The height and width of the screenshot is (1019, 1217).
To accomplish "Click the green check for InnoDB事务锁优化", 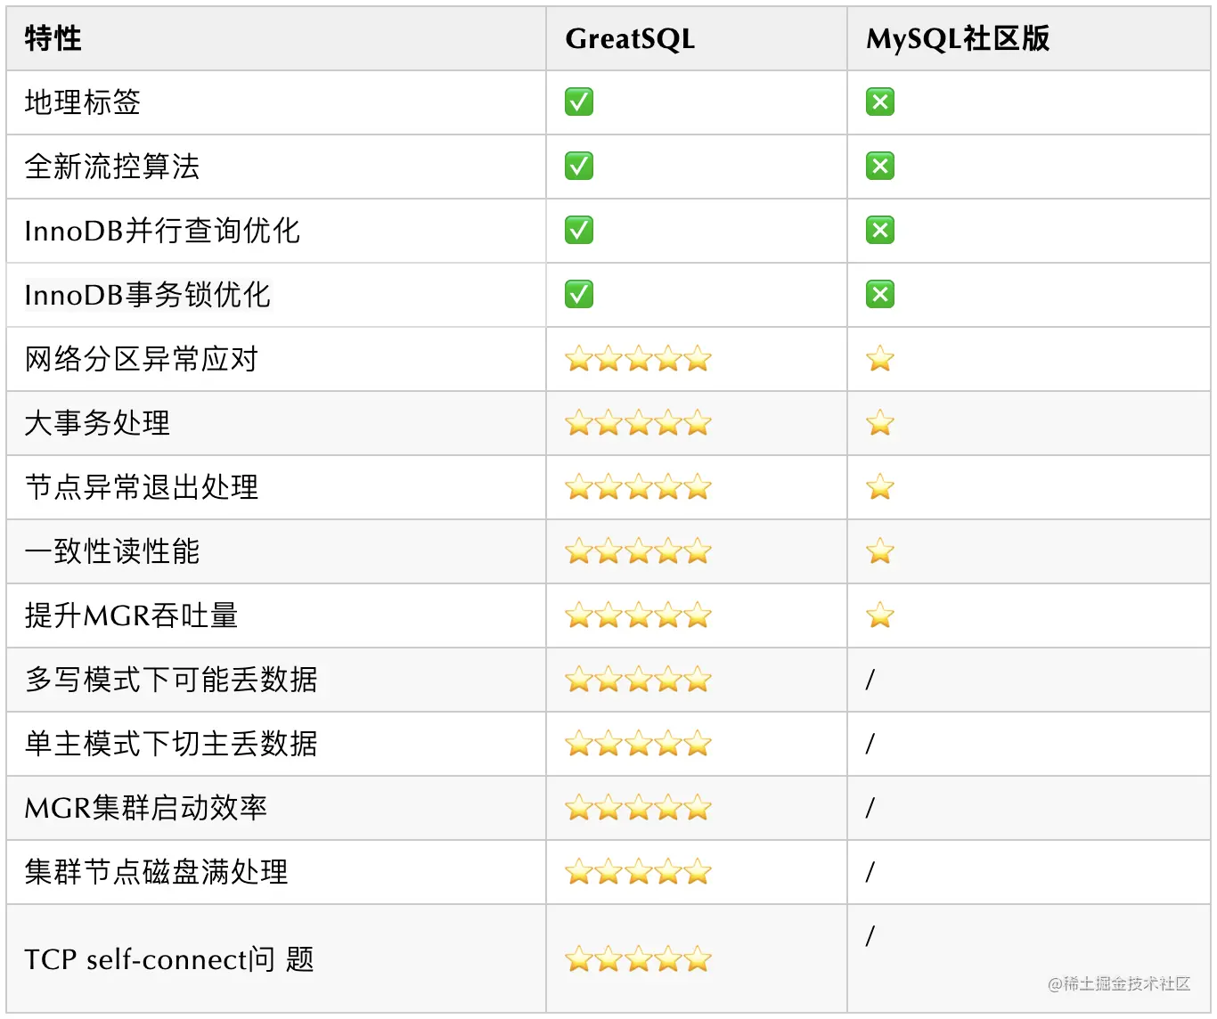I will point(579,295).
